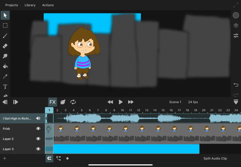The image size is (241, 167).
Task: Toggle loop playback
Action: click(73, 102)
